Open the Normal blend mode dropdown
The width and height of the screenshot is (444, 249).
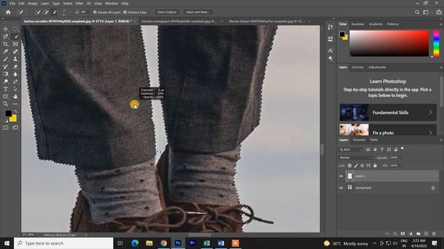[357, 158]
